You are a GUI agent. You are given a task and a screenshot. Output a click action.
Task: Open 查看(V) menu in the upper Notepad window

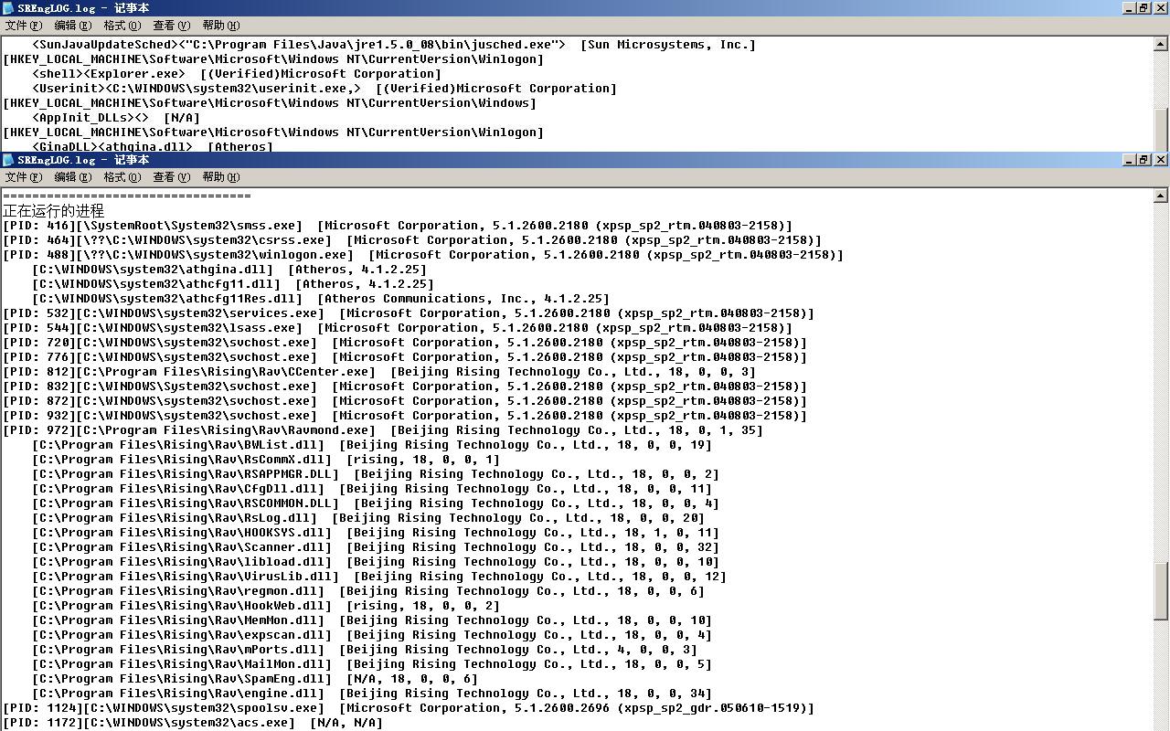pyautogui.click(x=172, y=26)
